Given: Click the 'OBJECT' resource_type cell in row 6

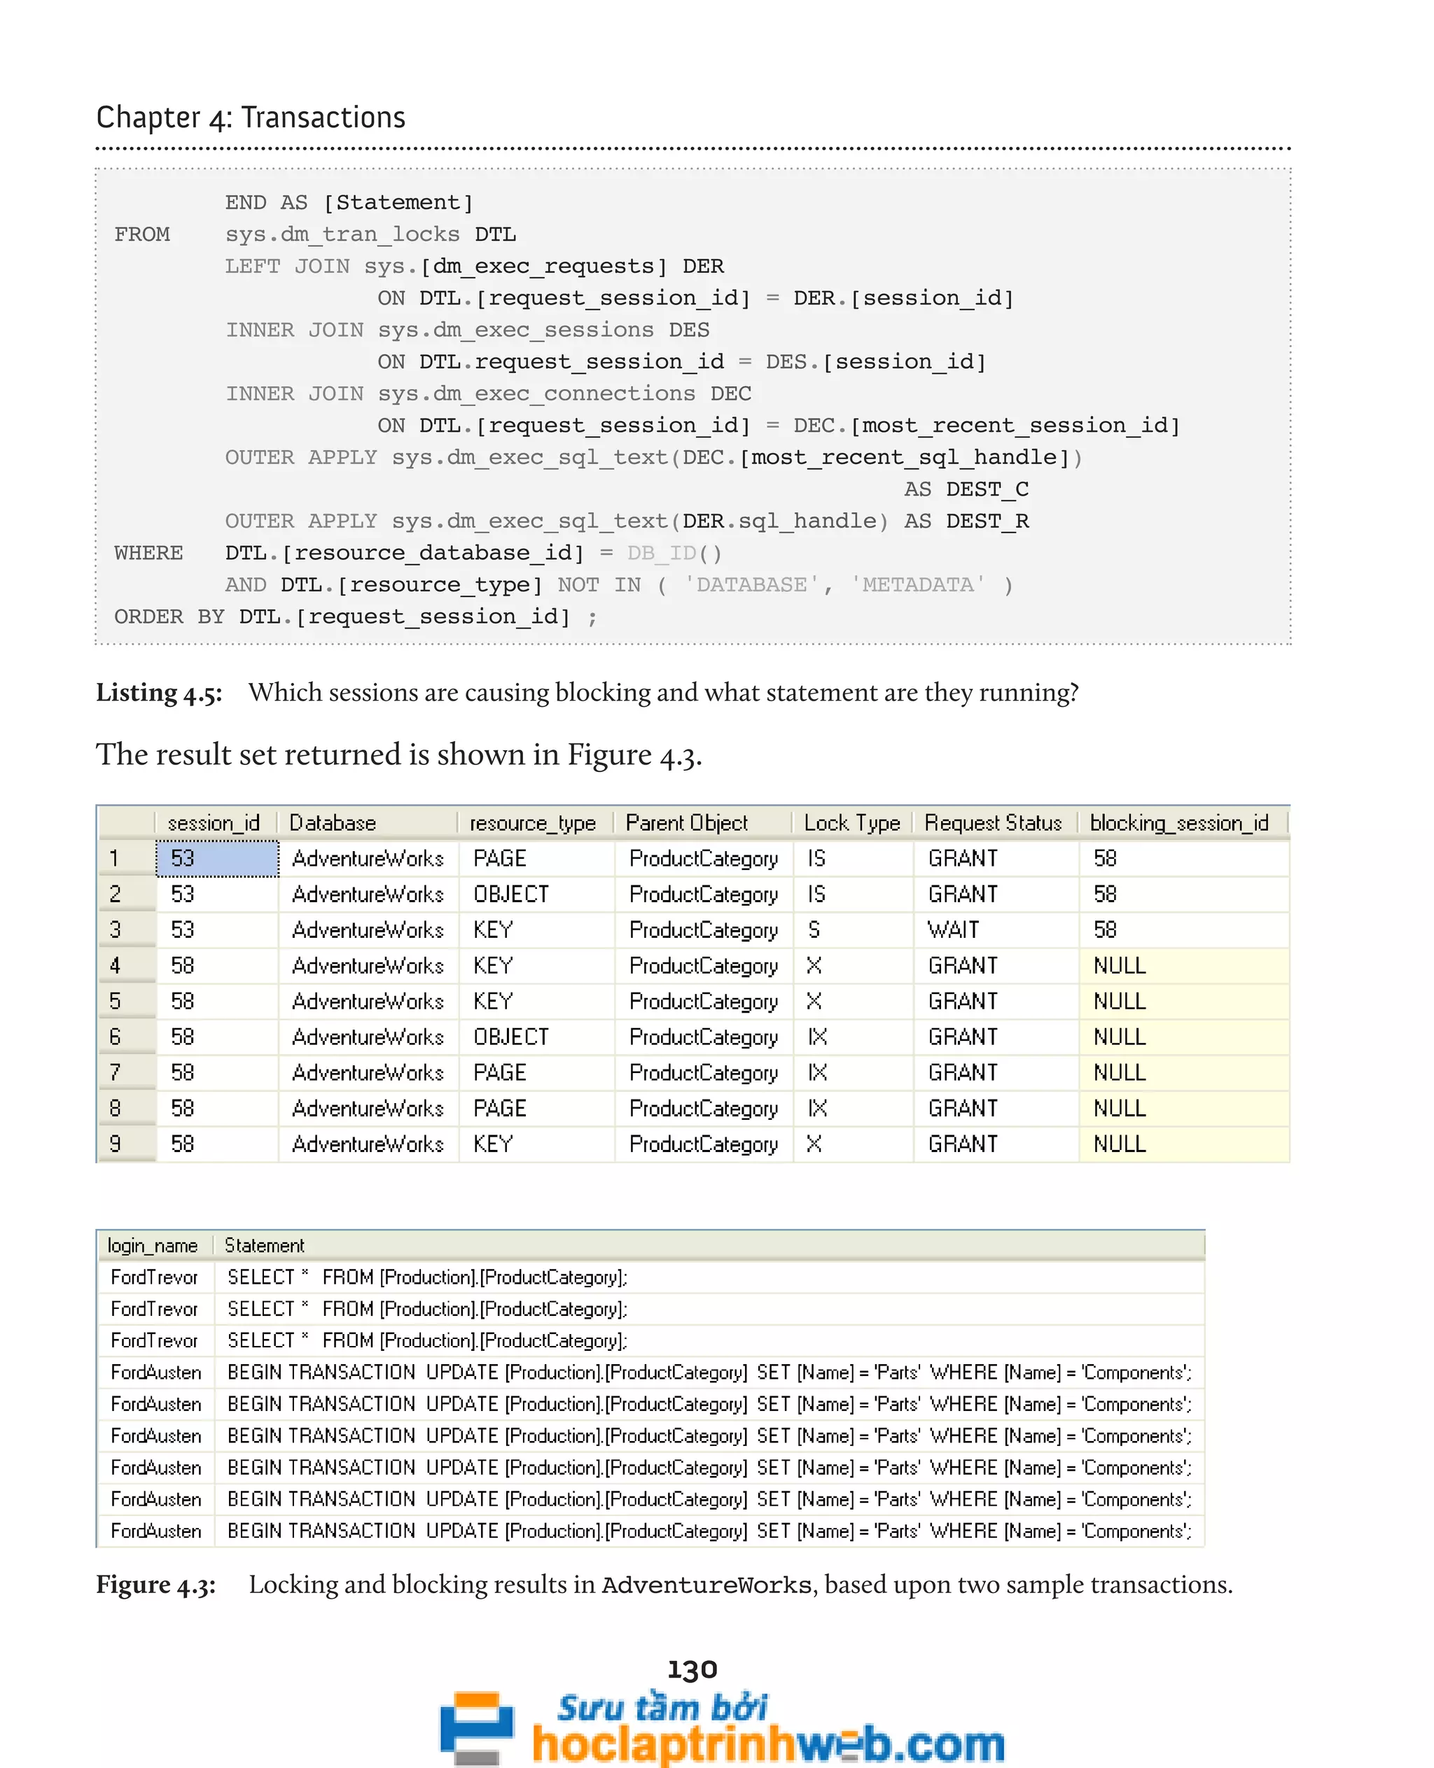Looking at the screenshot, I should click(537, 1037).
